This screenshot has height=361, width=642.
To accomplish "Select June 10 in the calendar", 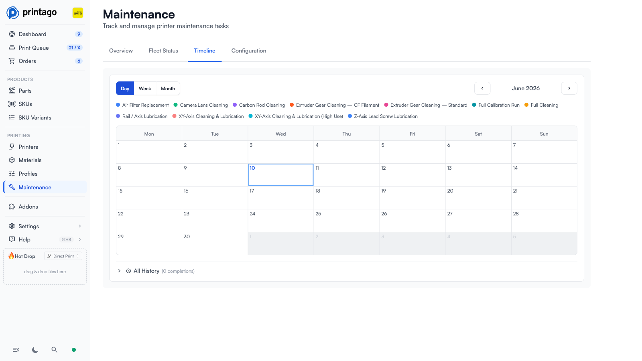I will (281, 175).
